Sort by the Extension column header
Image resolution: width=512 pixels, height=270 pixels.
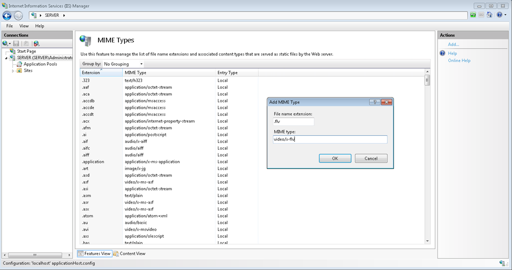click(101, 72)
